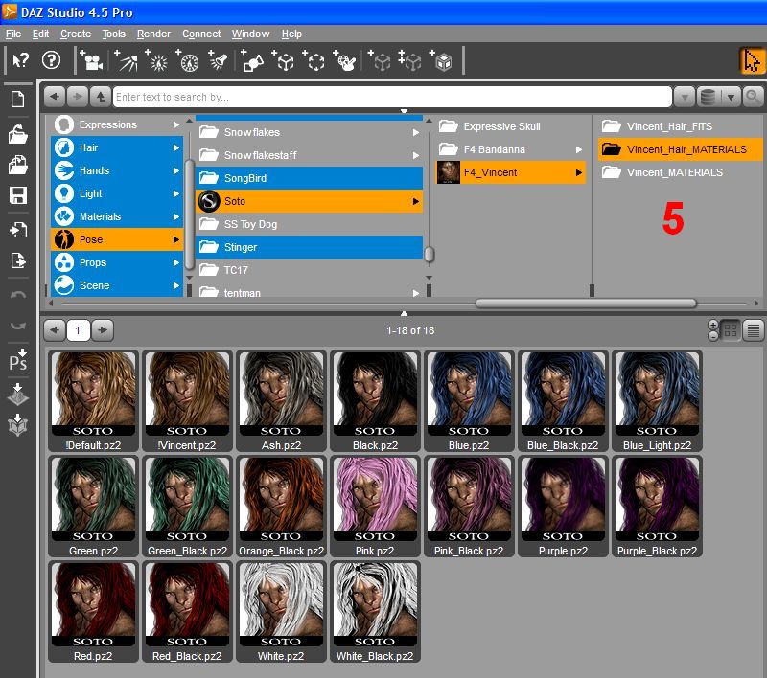Select the SongBird folder

click(309, 178)
